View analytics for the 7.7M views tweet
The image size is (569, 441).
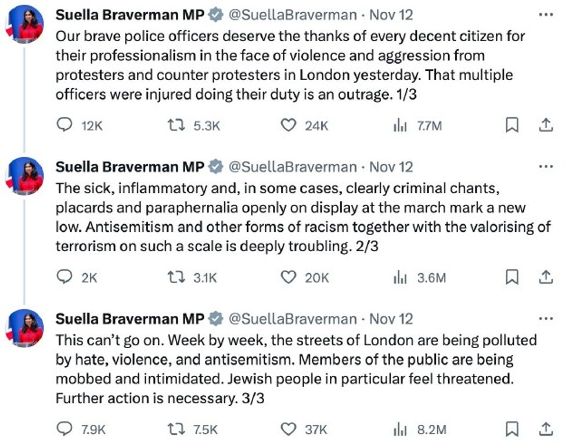point(400,125)
